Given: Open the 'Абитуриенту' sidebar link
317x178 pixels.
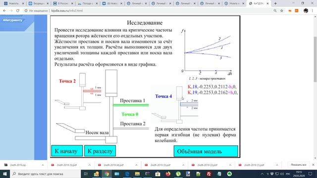Looking at the screenshot, I should [12, 20].
